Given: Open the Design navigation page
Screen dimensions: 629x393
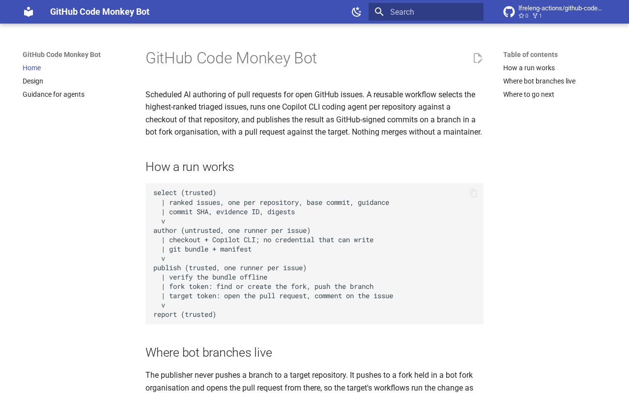Looking at the screenshot, I should tap(33, 81).
